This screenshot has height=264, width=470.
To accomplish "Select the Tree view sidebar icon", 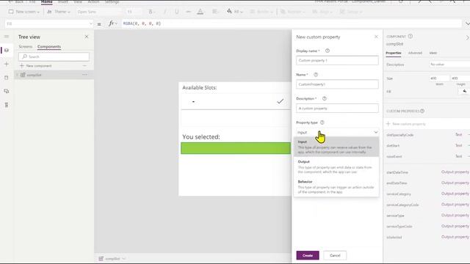I will pyautogui.click(x=7, y=51).
